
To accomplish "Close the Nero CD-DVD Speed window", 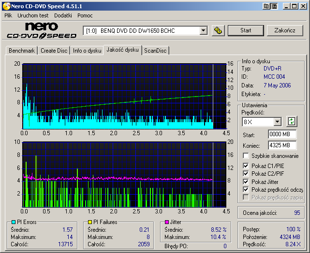I will click(x=303, y=6).
